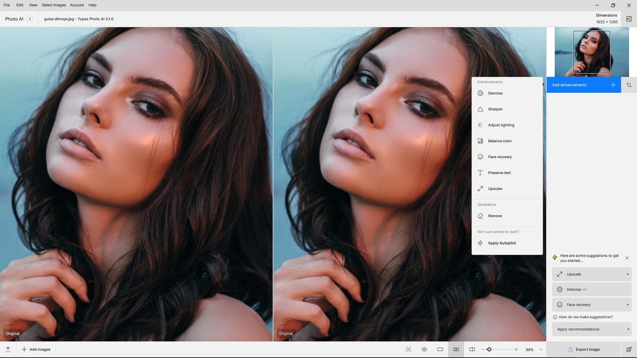Click the Add enhancements button
This screenshot has height=358, width=637.
pyautogui.click(x=584, y=85)
